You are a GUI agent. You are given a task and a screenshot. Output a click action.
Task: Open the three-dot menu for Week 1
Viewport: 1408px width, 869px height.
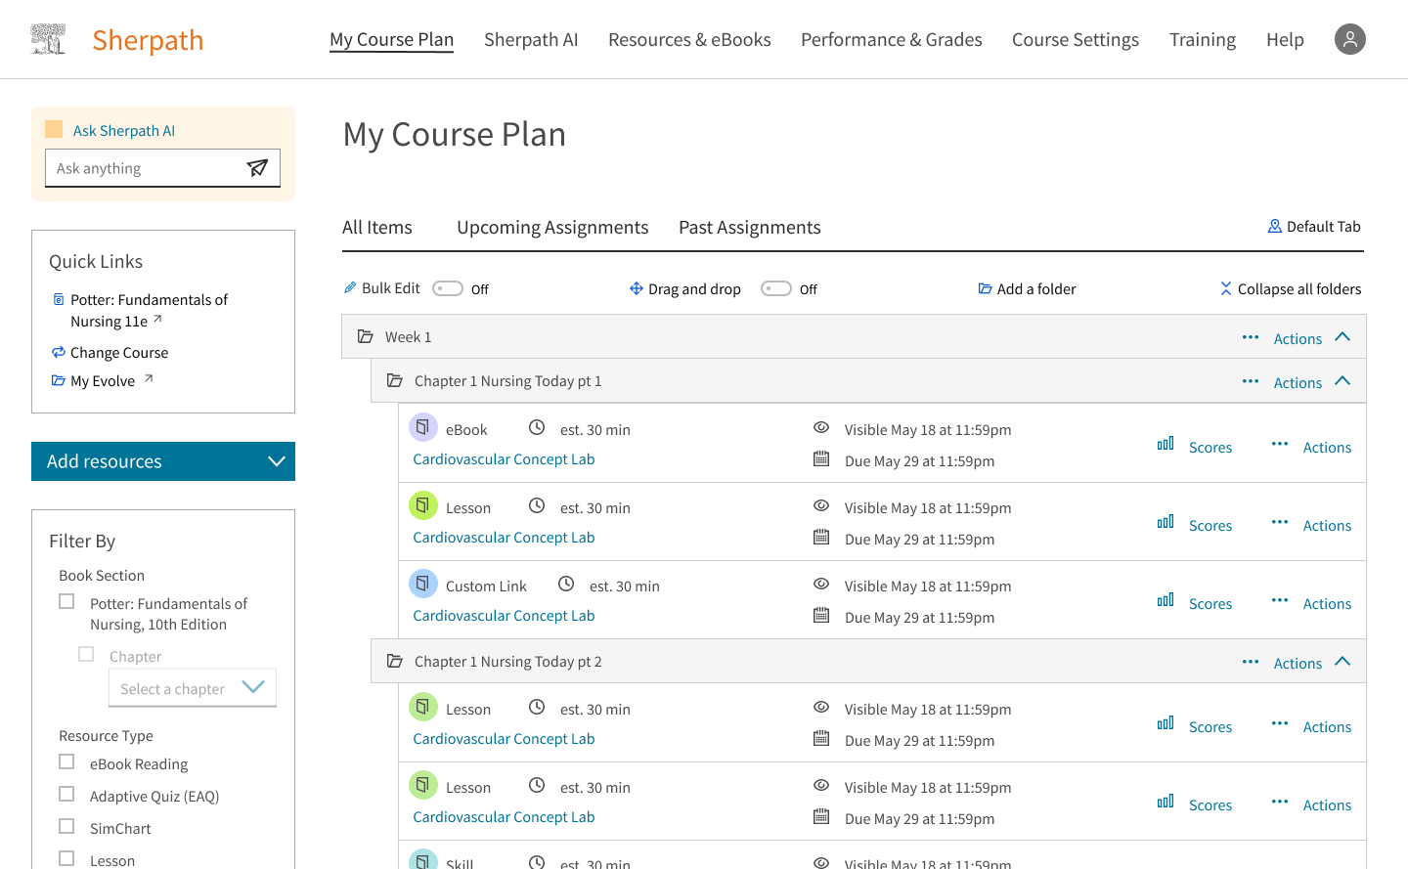click(x=1251, y=337)
